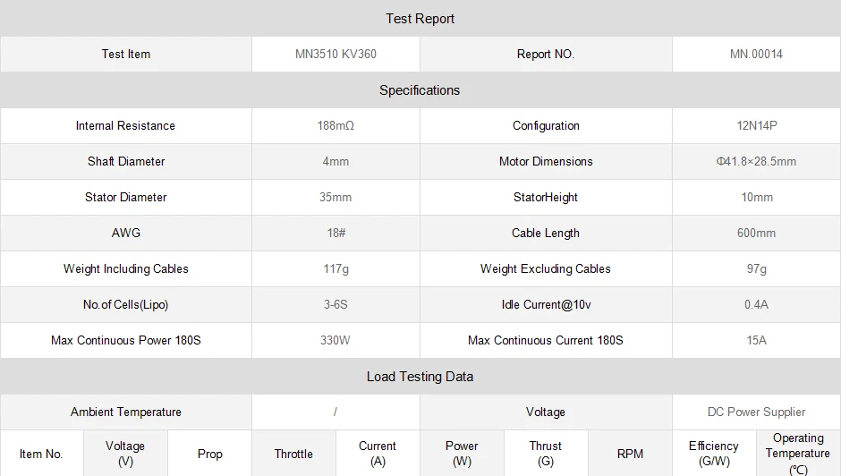Click the Shaft Diameter label
Image resolution: width=841 pixels, height=476 pixels.
click(x=126, y=161)
